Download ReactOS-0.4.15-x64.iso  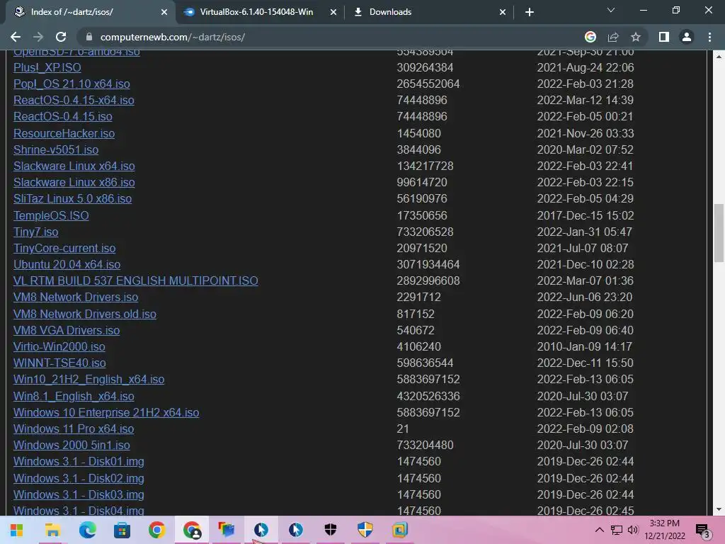pyautogui.click(x=74, y=100)
